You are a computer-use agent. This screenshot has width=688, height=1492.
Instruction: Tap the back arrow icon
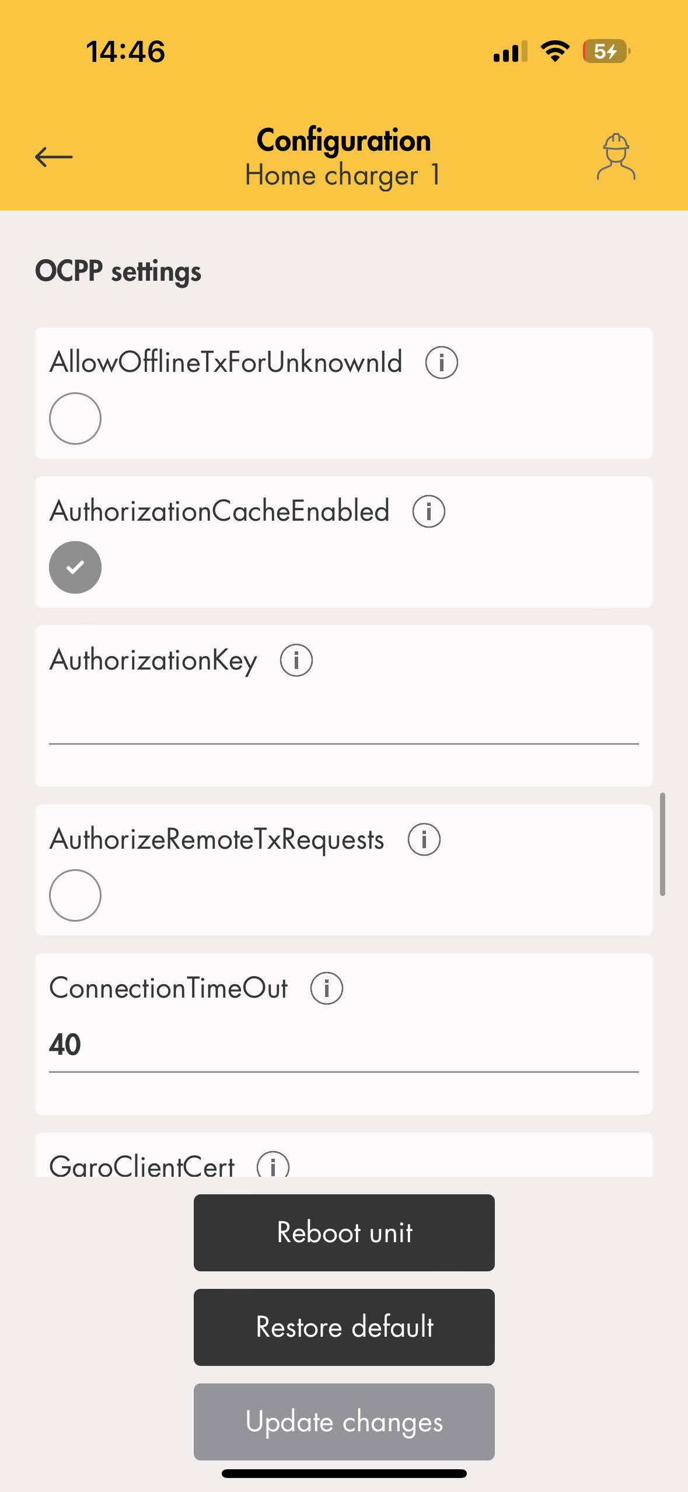tap(54, 157)
